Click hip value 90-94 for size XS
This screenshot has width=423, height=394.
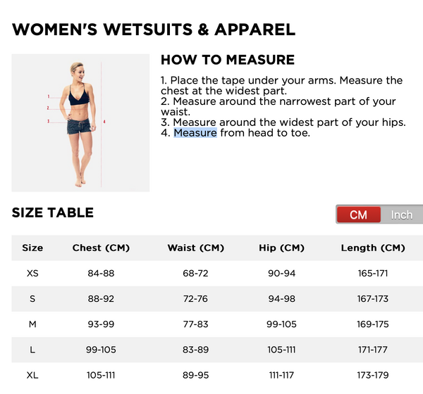tap(281, 273)
